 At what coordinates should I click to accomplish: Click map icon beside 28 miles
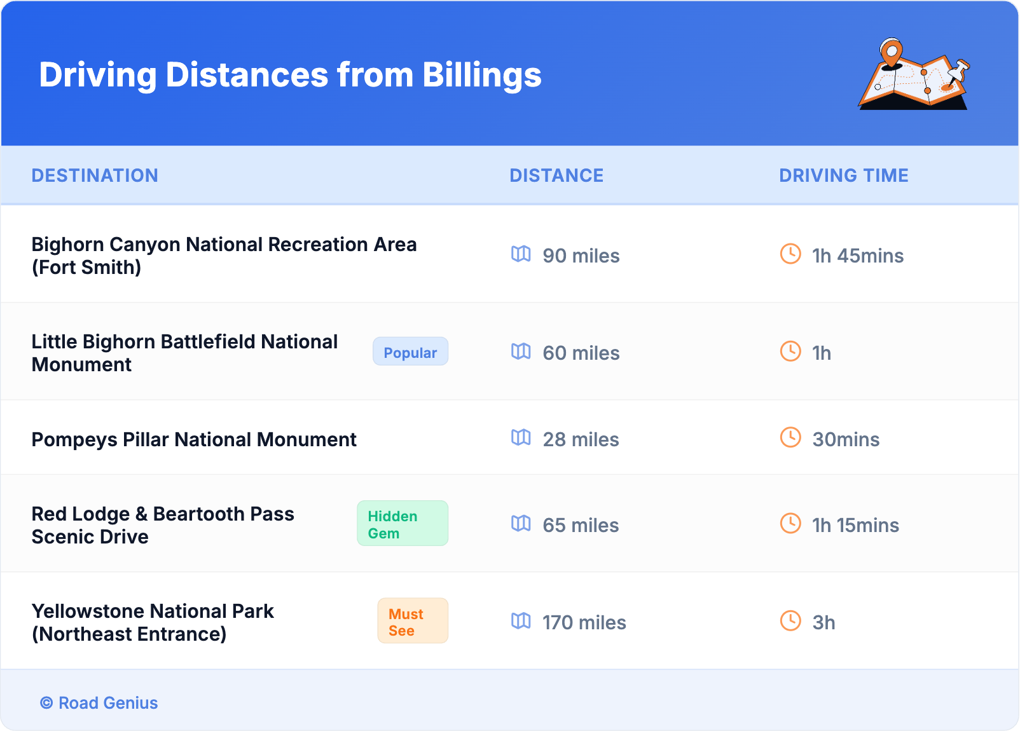point(521,438)
